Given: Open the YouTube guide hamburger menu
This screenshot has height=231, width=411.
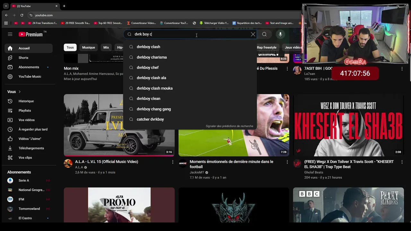Looking at the screenshot, I should 10,34.
